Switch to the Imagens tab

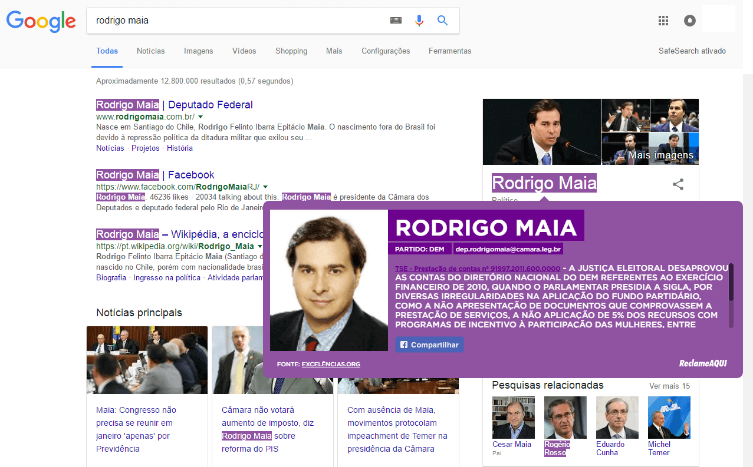pos(198,51)
